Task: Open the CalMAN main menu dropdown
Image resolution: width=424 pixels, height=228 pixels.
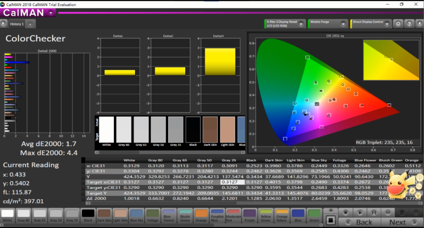Action: tap(51, 13)
